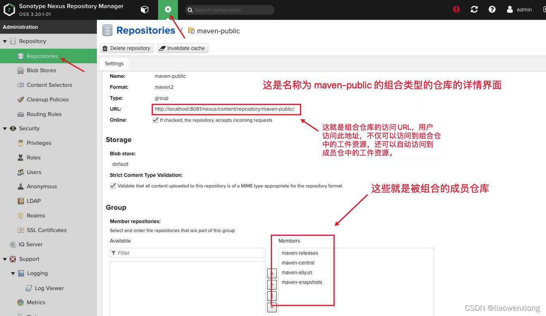Click the SSL Certificates icon
Viewport: 546px width, 316px height.
coord(21,230)
